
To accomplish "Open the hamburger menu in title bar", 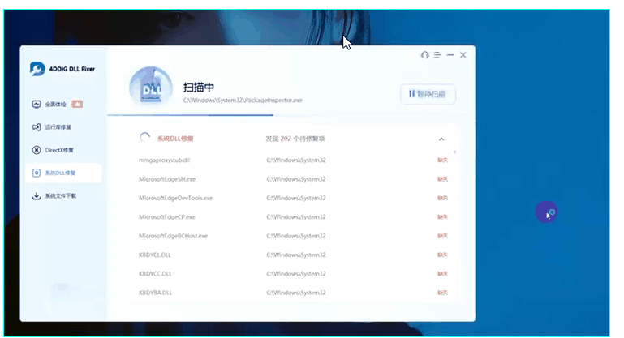I will point(437,55).
